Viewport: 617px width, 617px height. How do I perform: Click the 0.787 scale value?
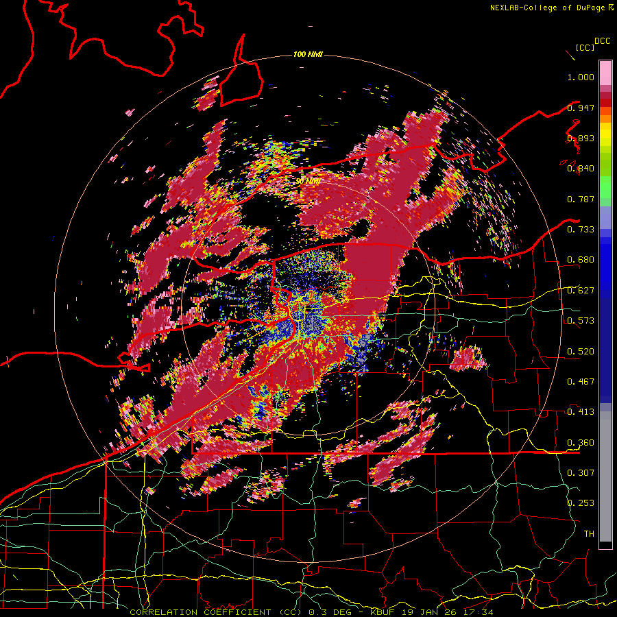581,199
